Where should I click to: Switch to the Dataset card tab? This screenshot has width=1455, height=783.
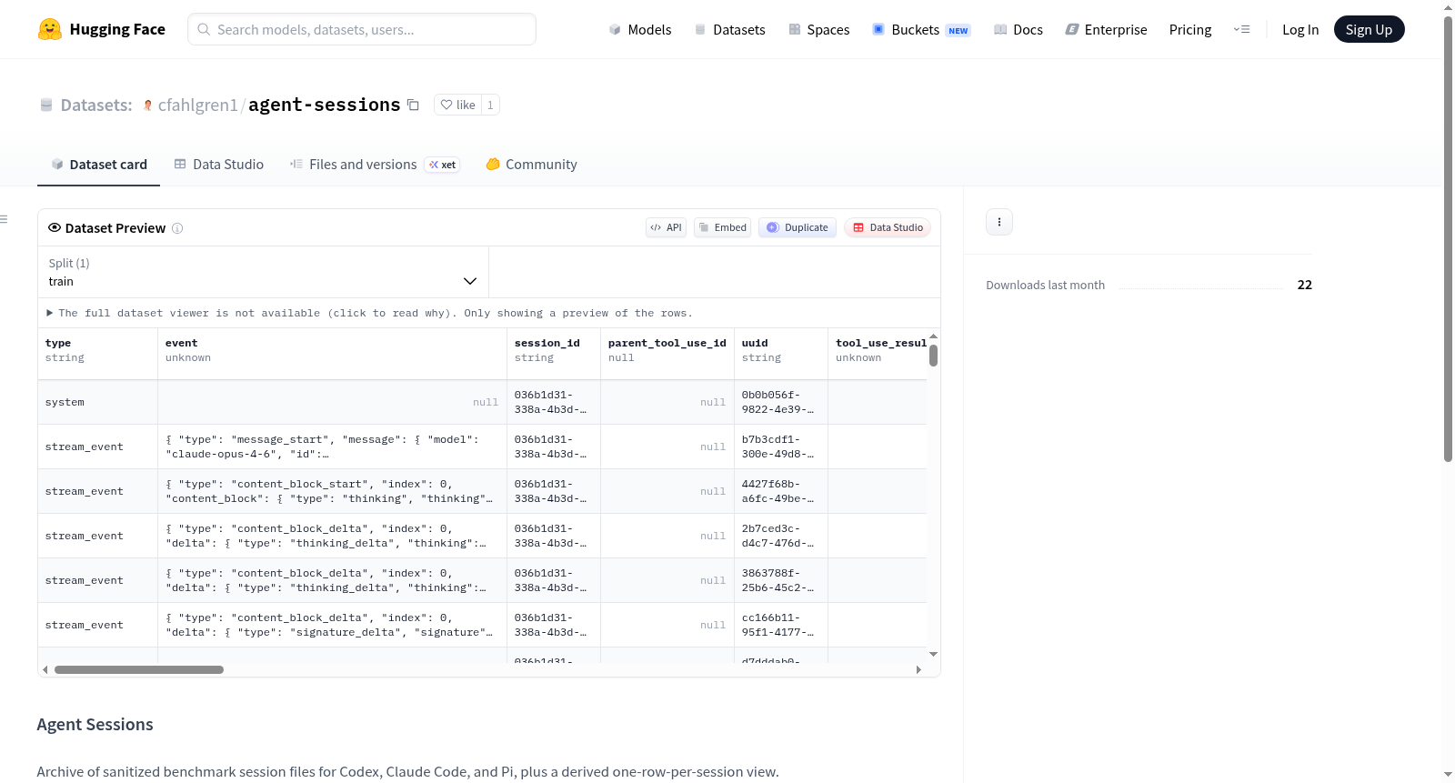click(99, 165)
